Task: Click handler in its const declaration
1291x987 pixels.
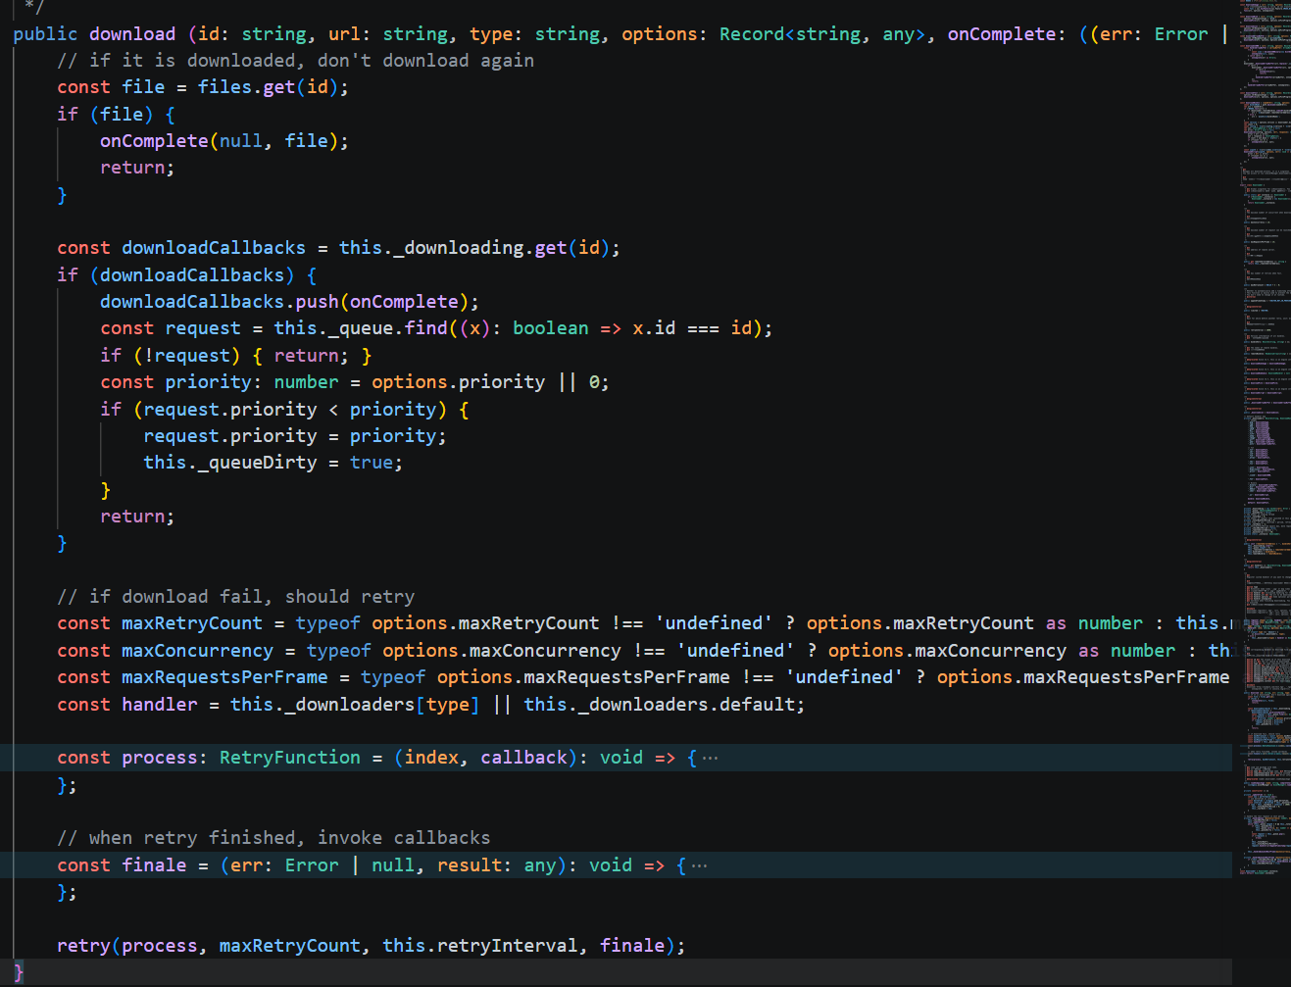Action: pos(160,705)
